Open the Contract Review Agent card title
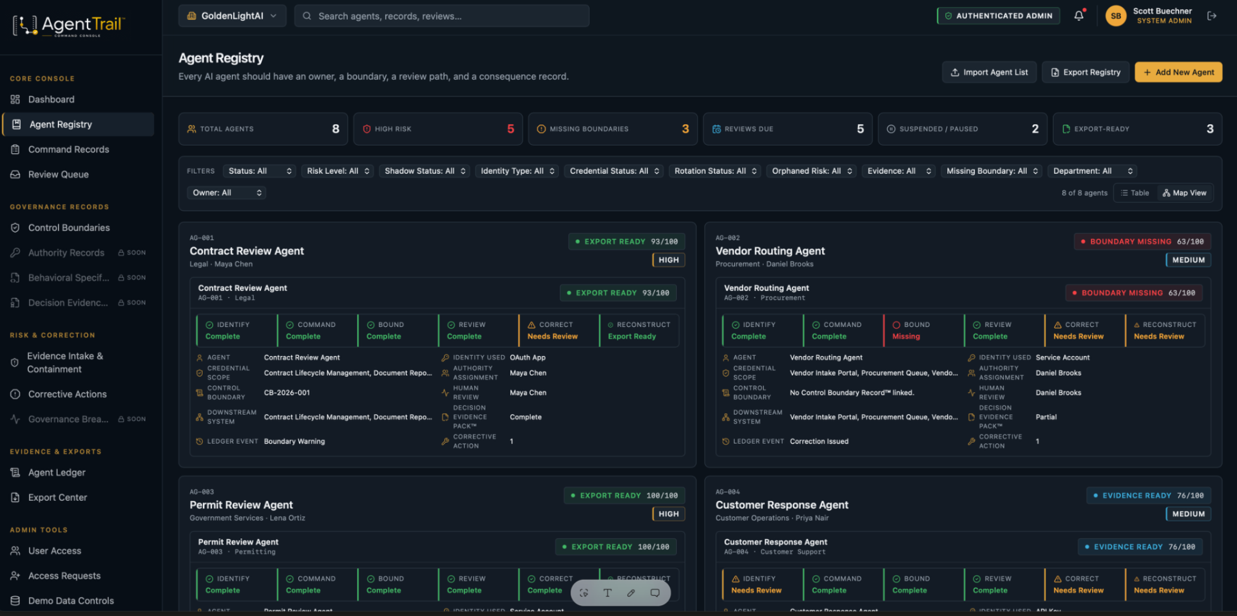Image resolution: width=1237 pixels, height=616 pixels. (247, 251)
